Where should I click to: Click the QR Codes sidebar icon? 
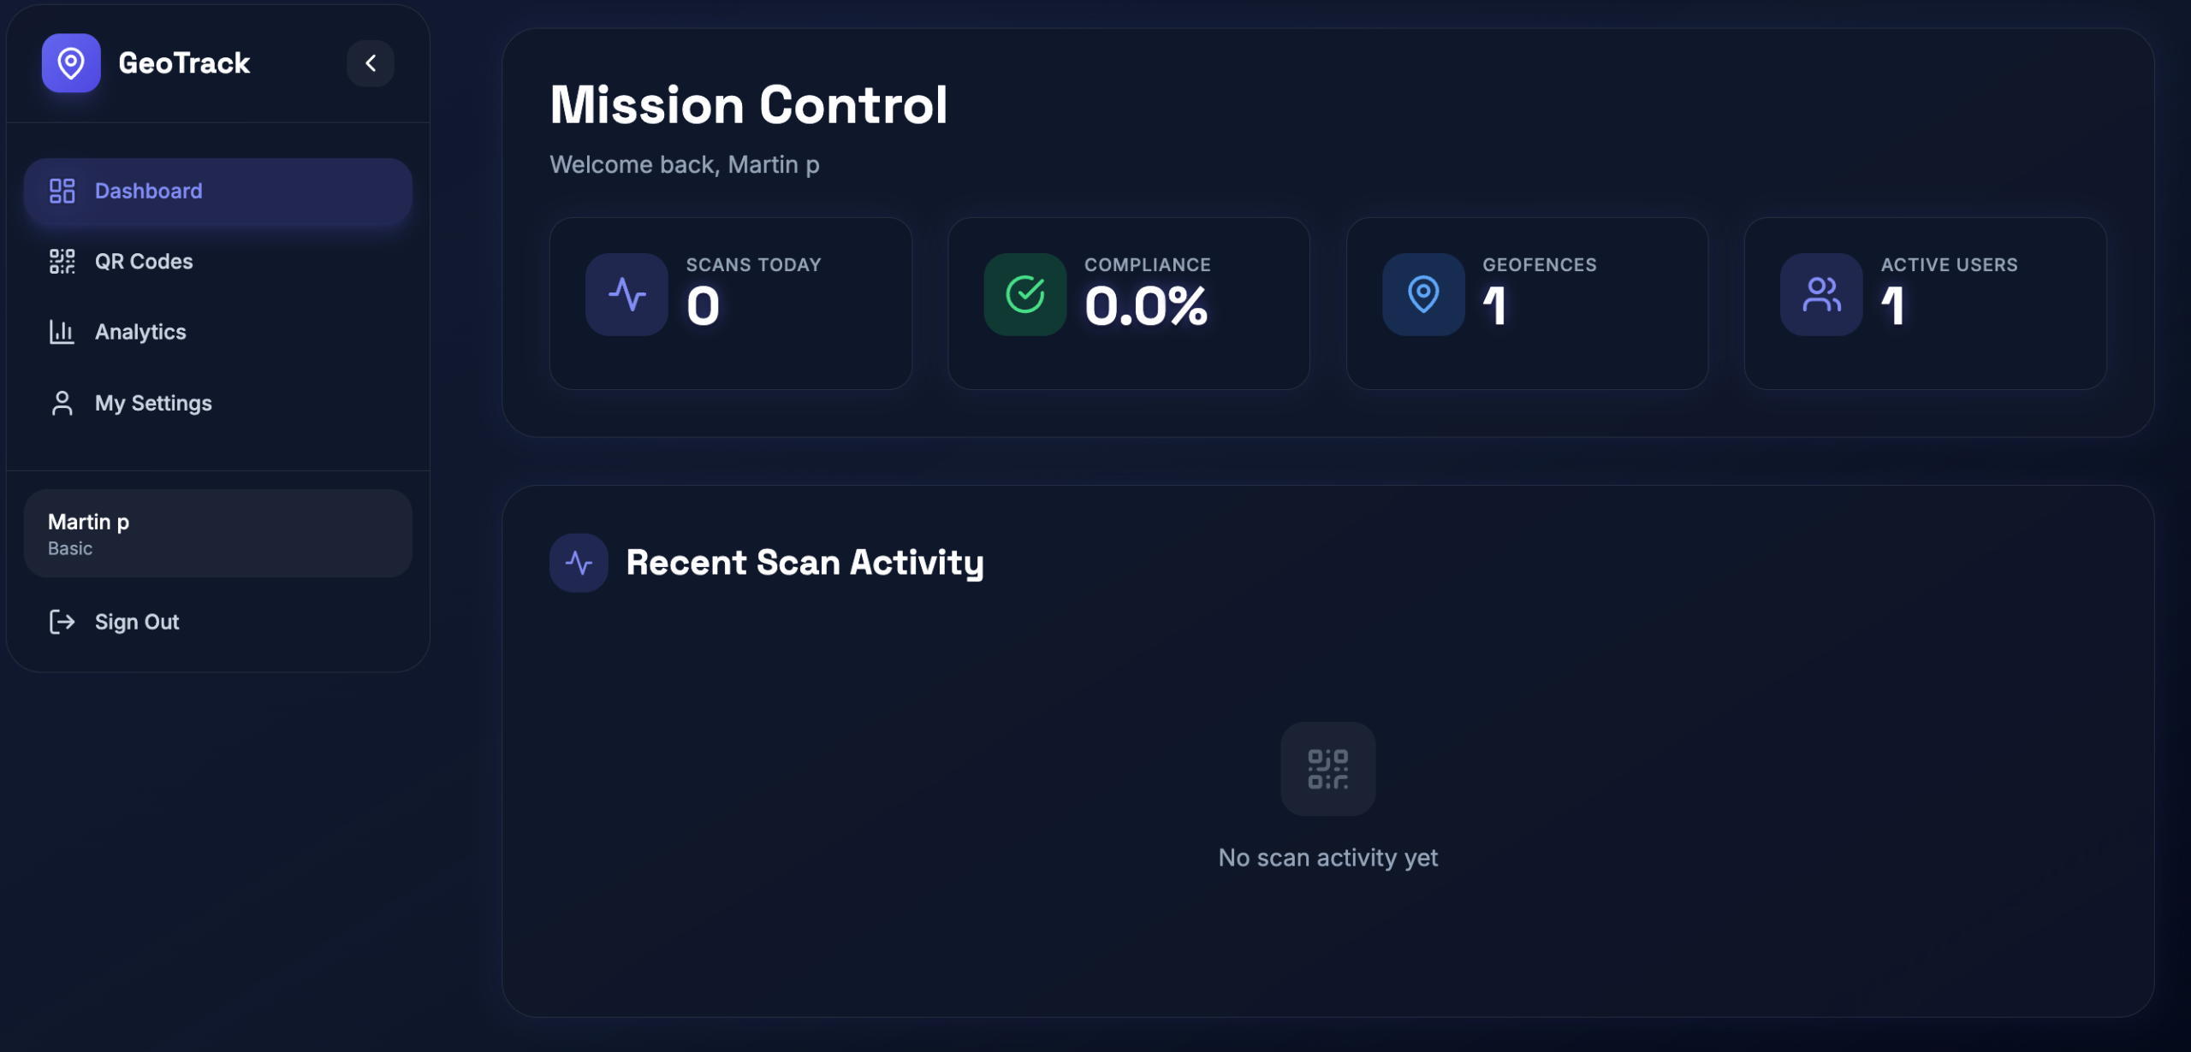62,262
